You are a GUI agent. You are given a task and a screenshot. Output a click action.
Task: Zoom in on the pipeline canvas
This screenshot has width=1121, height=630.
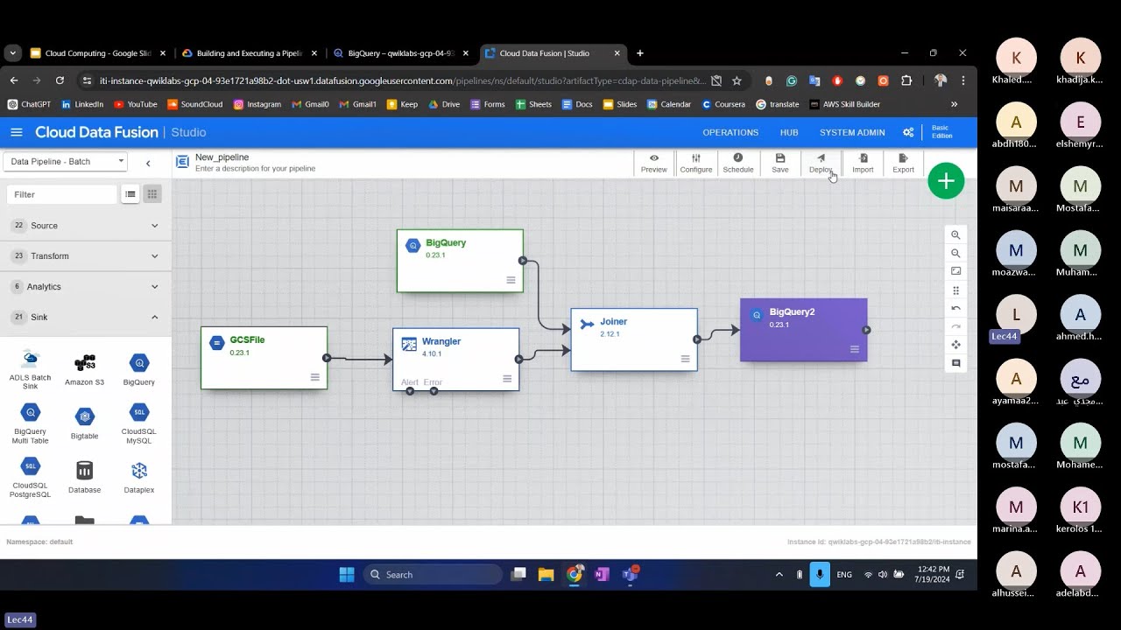(x=955, y=235)
